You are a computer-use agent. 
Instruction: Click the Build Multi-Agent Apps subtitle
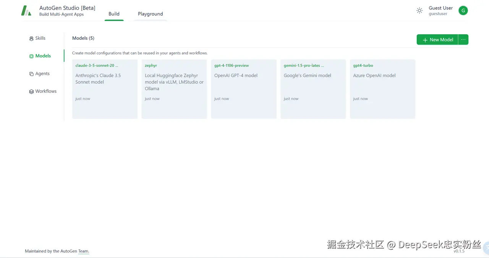pos(62,15)
